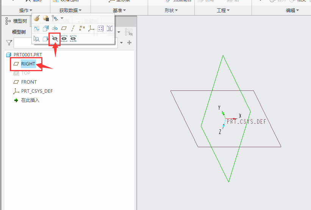This screenshot has height=210, width=311.
Task: Click PRT_CSYS_DEF label in graphics window
Action: coord(246,121)
